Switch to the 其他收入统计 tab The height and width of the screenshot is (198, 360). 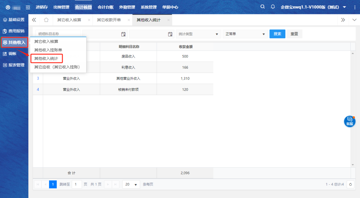point(149,20)
